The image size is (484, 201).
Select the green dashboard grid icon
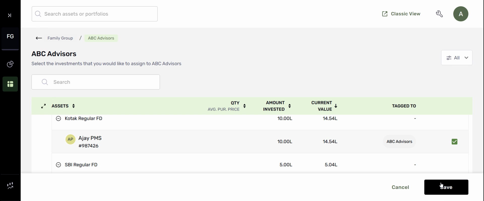10,84
